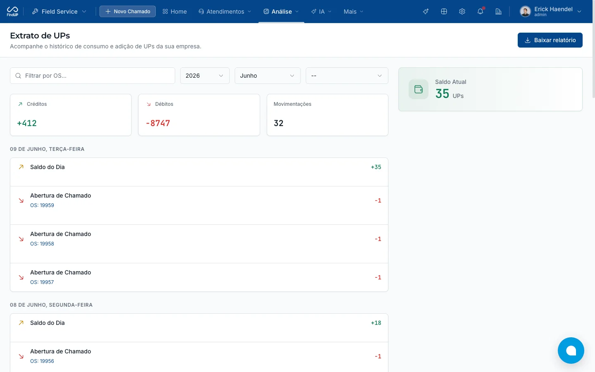Expand the Mais menu
This screenshot has width=595, height=372.
click(x=354, y=12)
